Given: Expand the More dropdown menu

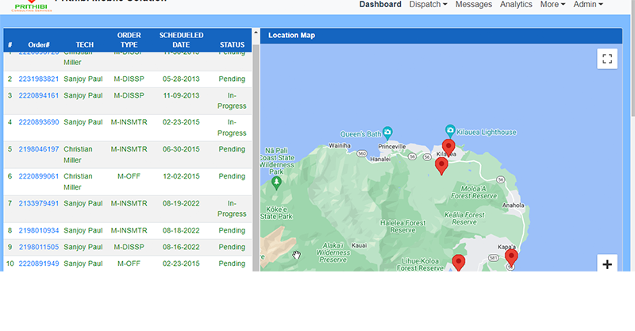Looking at the screenshot, I should (x=552, y=5).
